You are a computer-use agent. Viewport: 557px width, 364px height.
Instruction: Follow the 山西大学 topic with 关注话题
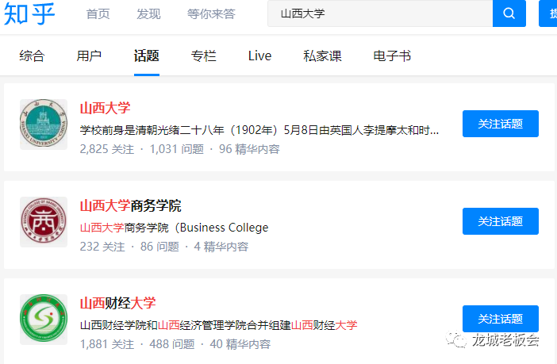click(500, 124)
